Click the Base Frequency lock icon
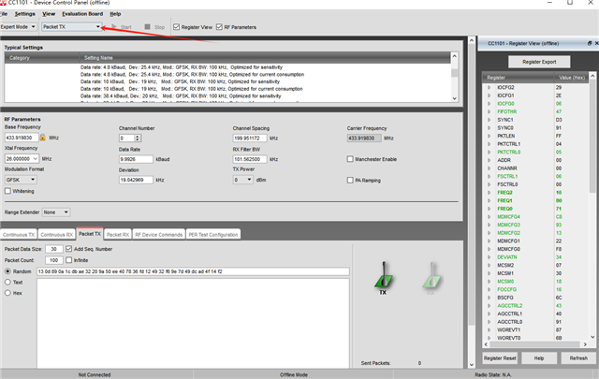The image size is (599, 379). point(42,138)
